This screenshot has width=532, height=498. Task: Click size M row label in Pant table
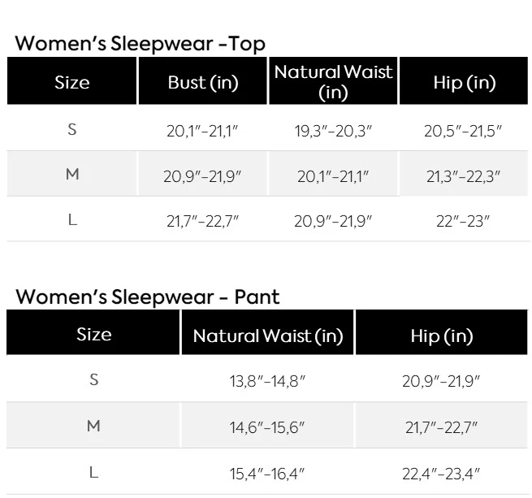(x=94, y=426)
